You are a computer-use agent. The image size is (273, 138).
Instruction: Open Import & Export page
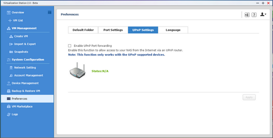tap(25, 44)
